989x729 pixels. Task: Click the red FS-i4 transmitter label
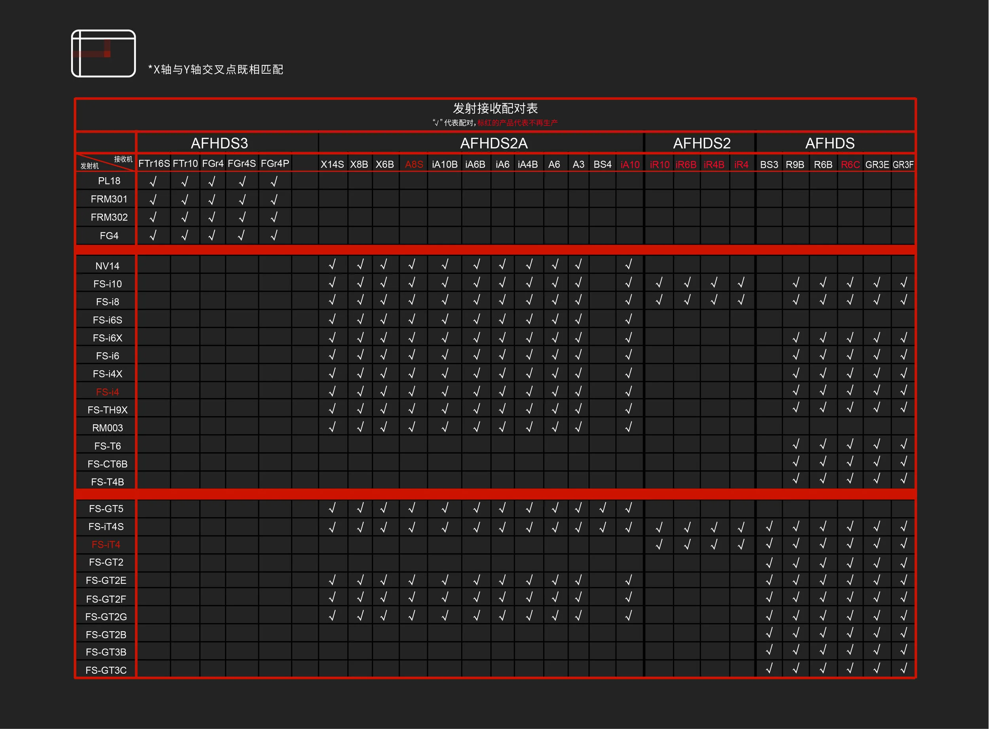pos(107,392)
